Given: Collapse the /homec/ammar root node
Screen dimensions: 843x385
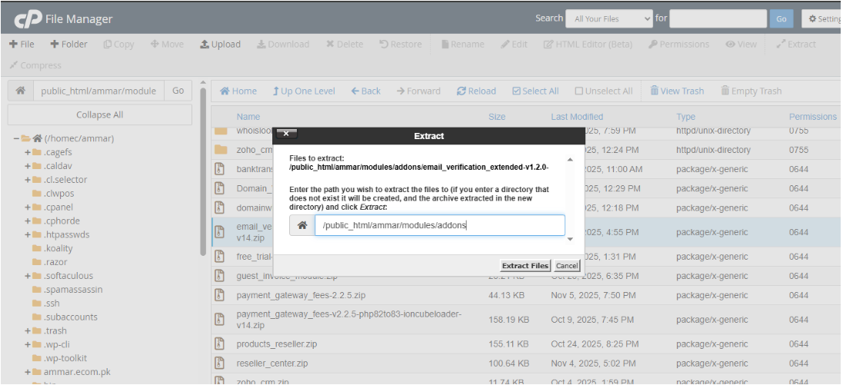Looking at the screenshot, I should click(x=16, y=138).
